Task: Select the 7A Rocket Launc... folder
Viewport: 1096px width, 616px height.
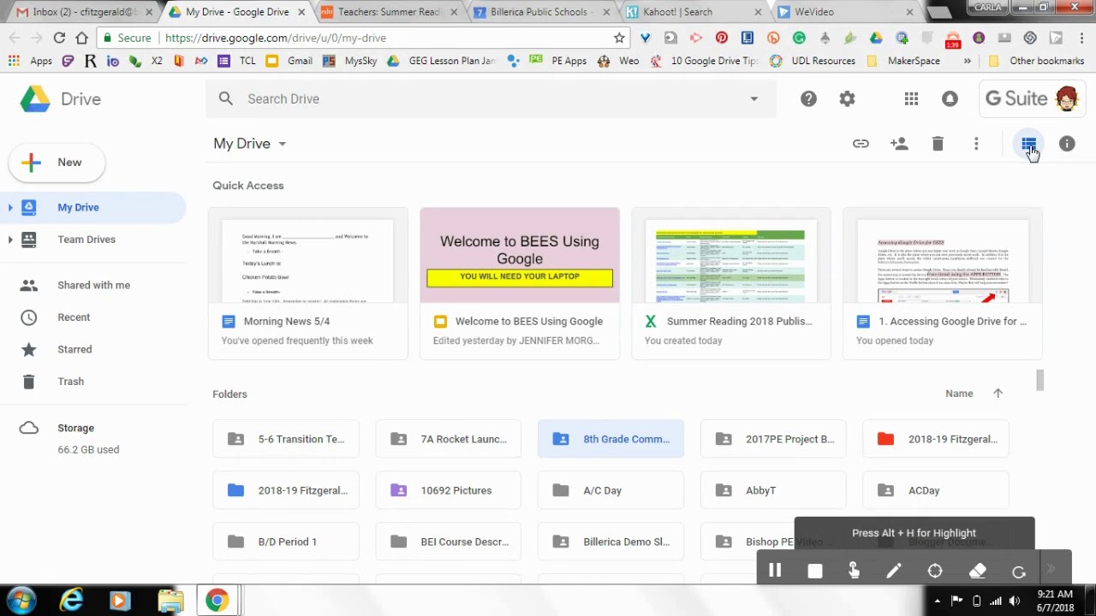Action: 449,439
